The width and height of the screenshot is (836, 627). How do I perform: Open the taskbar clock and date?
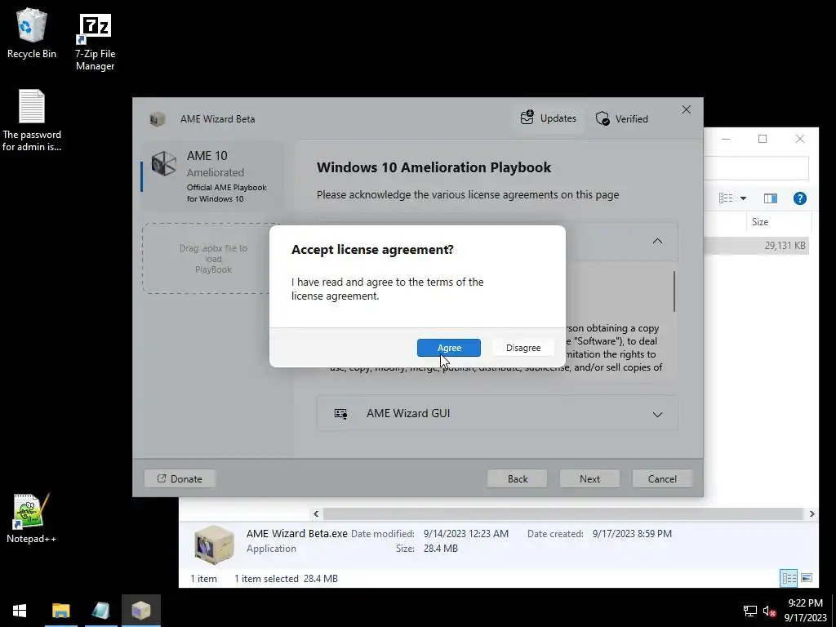pyautogui.click(x=805, y=611)
